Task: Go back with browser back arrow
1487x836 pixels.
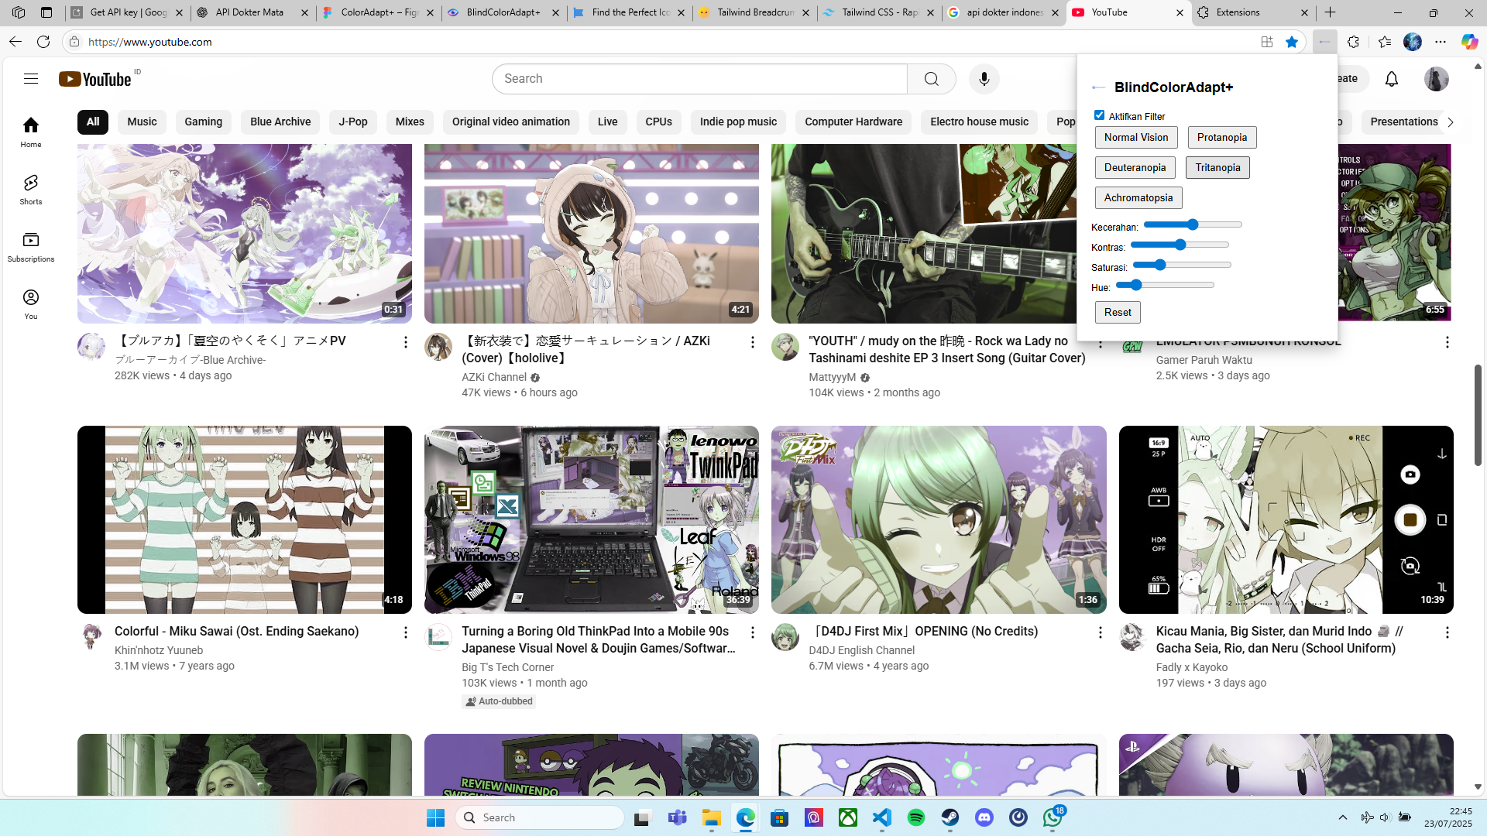Action: pos(15,42)
